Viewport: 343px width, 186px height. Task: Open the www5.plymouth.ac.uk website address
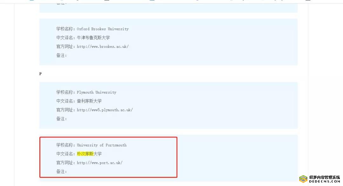pos(105,110)
